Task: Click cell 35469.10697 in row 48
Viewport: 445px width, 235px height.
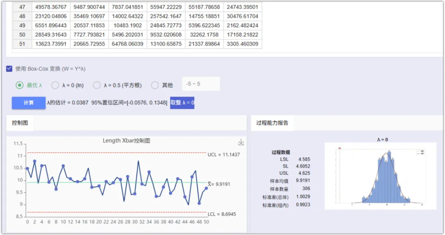Action: pyautogui.click(x=90, y=16)
